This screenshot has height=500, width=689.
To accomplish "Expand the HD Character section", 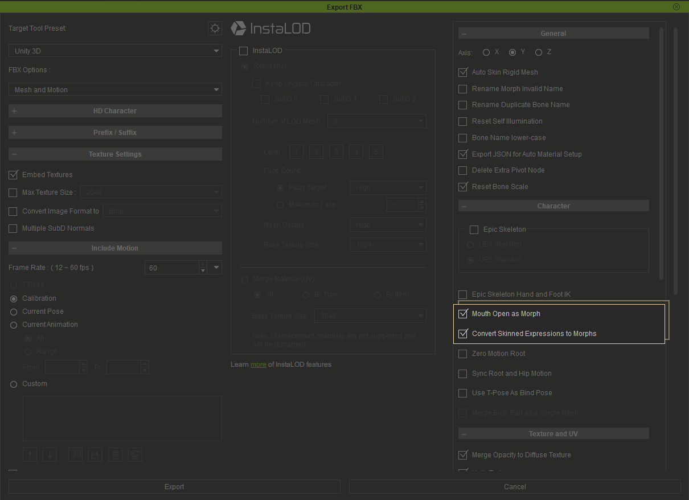I will click(x=115, y=111).
